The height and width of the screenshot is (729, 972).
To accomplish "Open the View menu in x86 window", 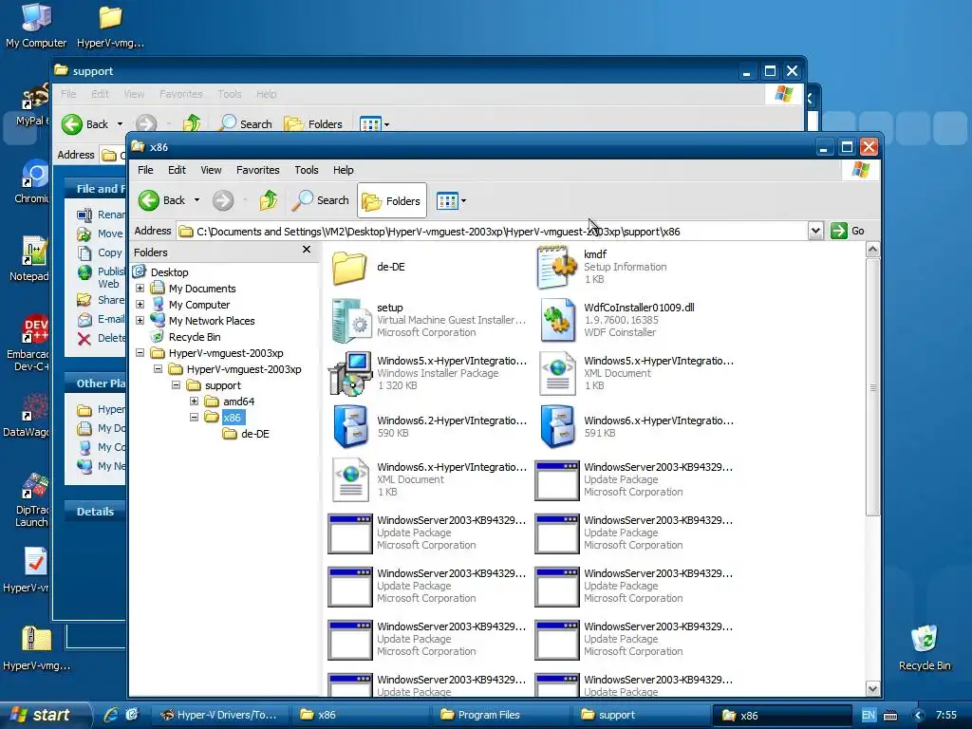I will click(x=211, y=170).
